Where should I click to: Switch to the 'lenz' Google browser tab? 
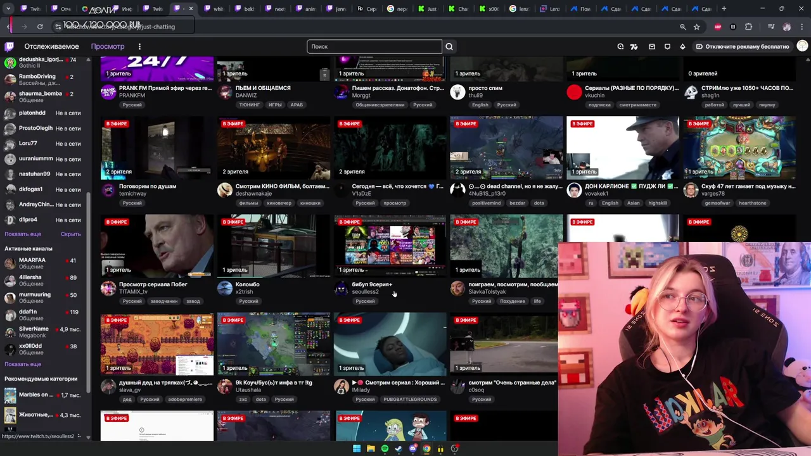coord(519,9)
